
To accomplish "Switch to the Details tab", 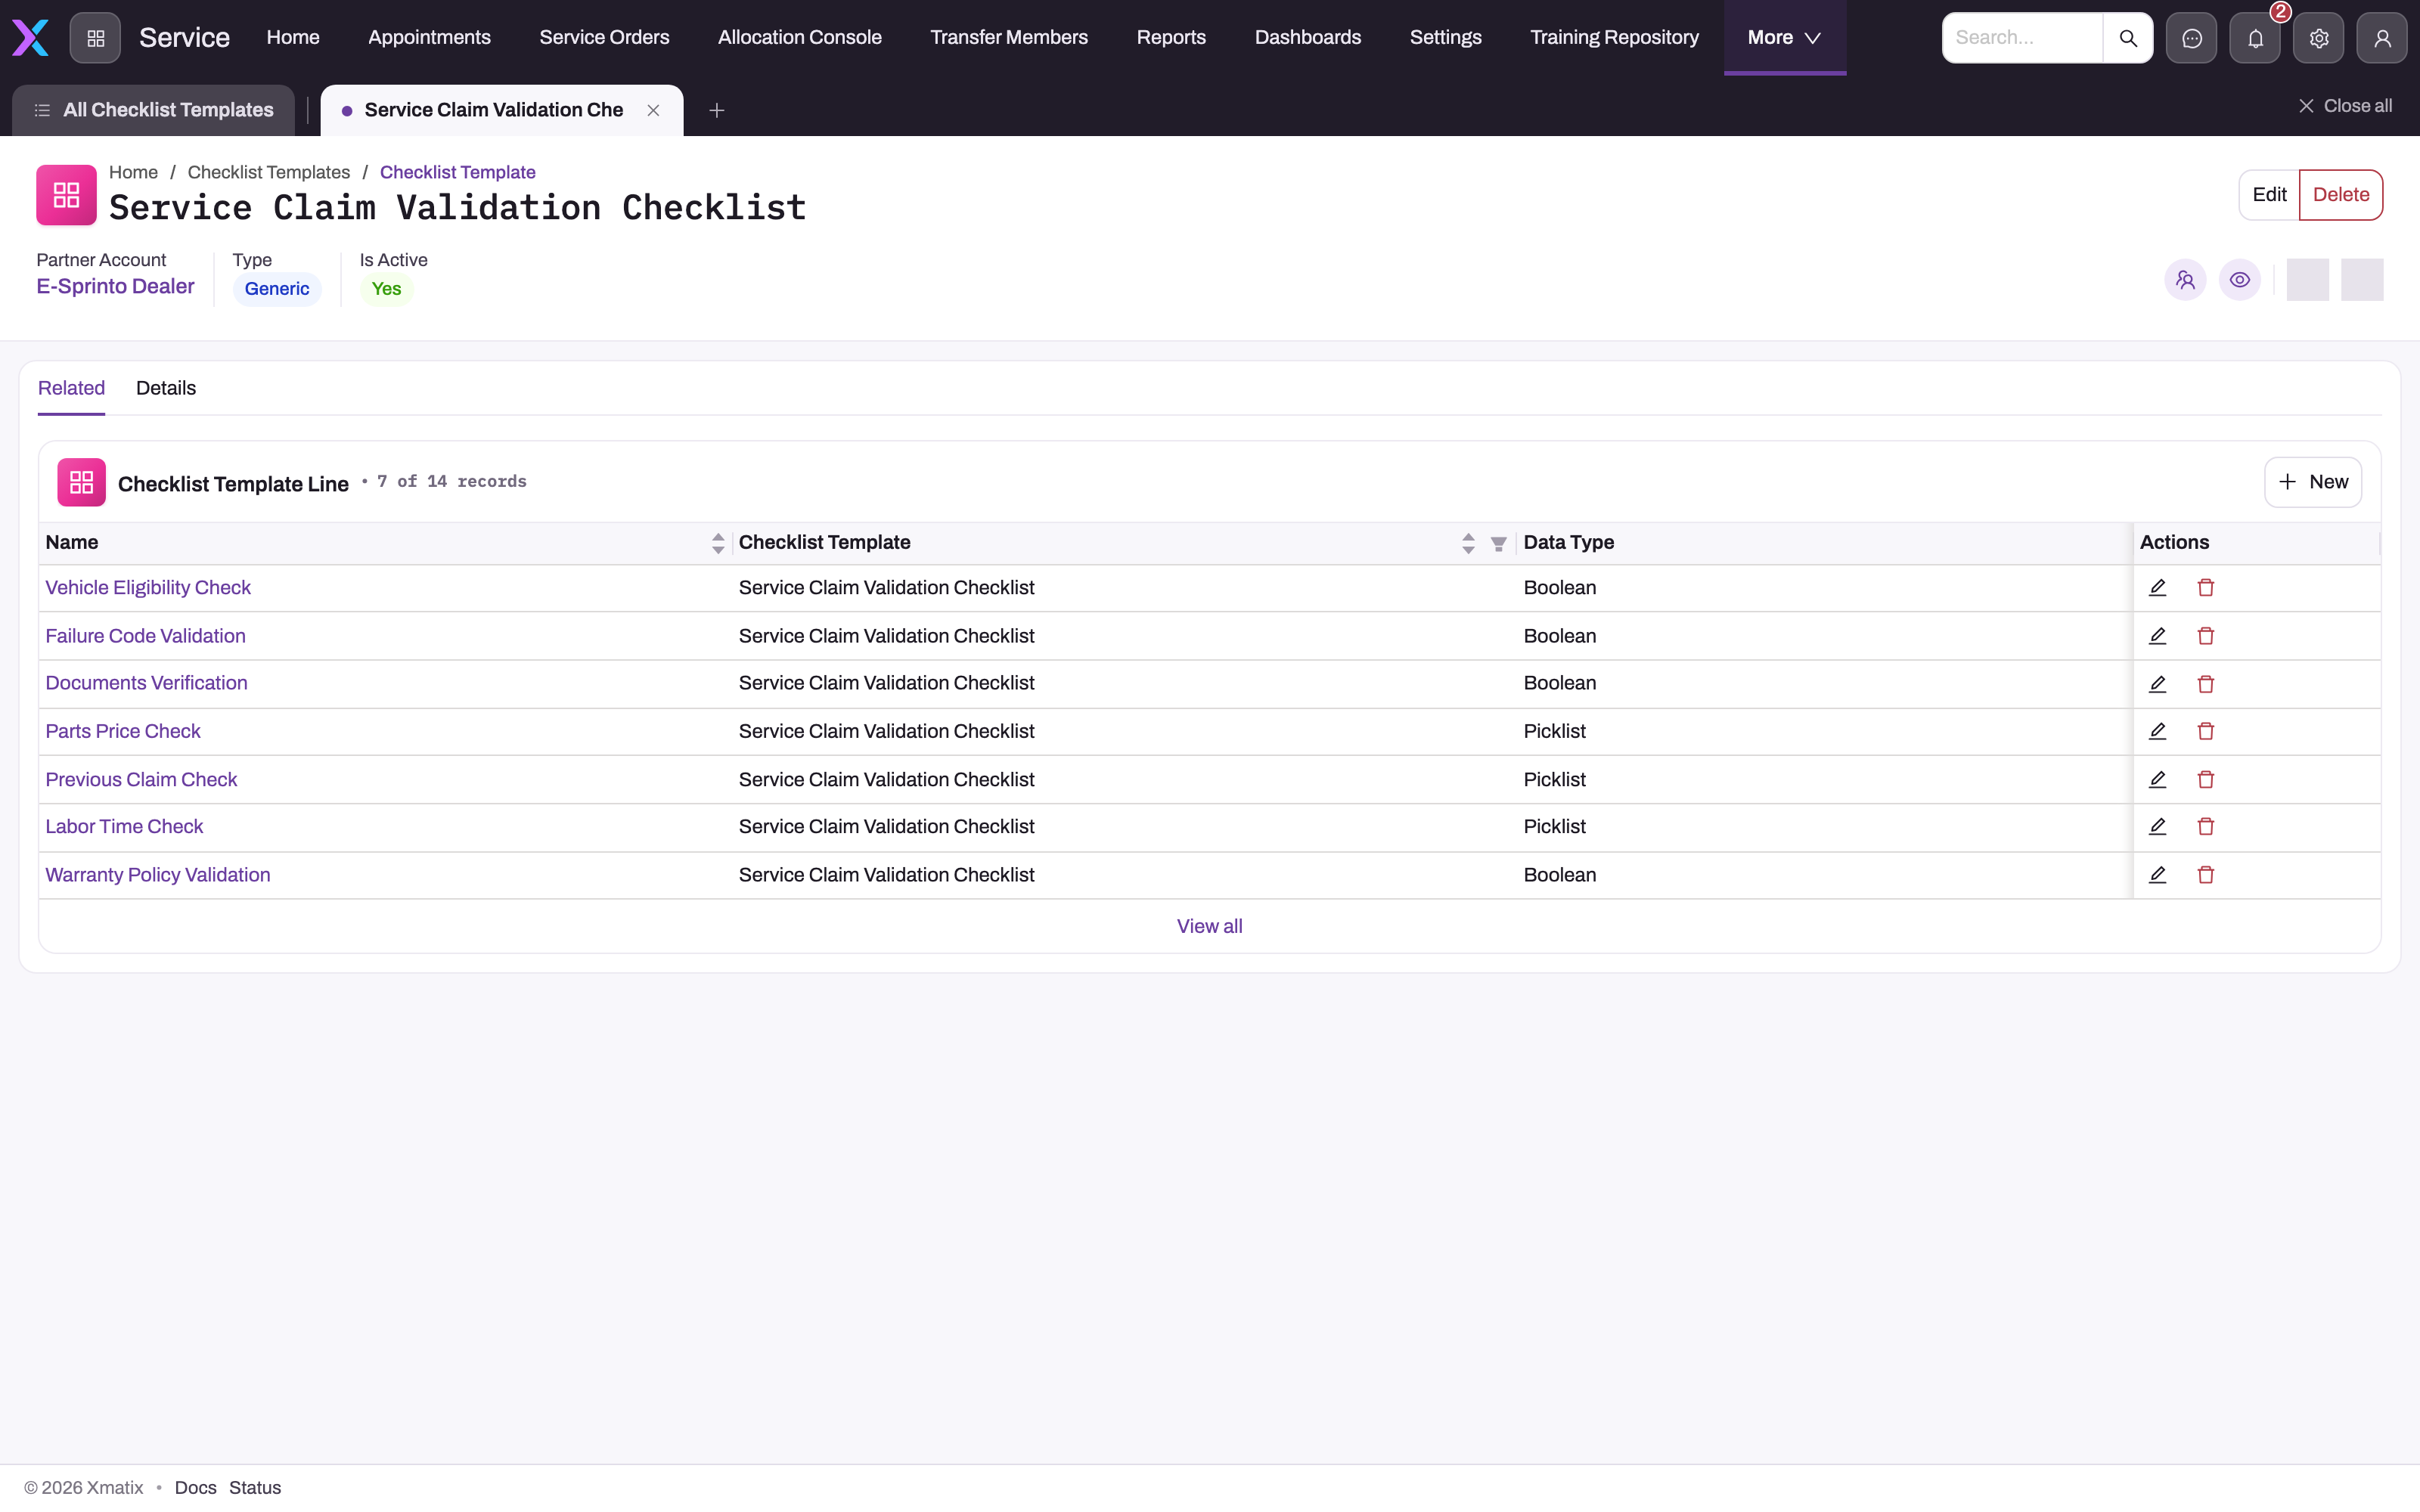I will [x=166, y=388].
